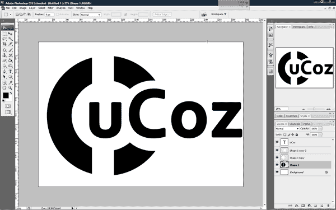The image size is (336, 210).
Task: Hide the Shape 1 copy 2 layer
Action: click(x=277, y=151)
